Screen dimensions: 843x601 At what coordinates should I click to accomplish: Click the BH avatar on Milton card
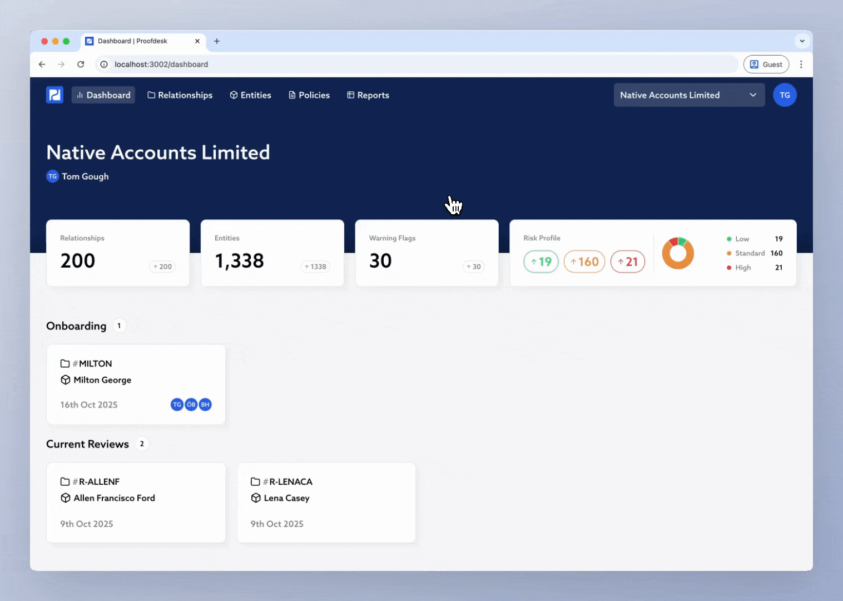point(205,405)
